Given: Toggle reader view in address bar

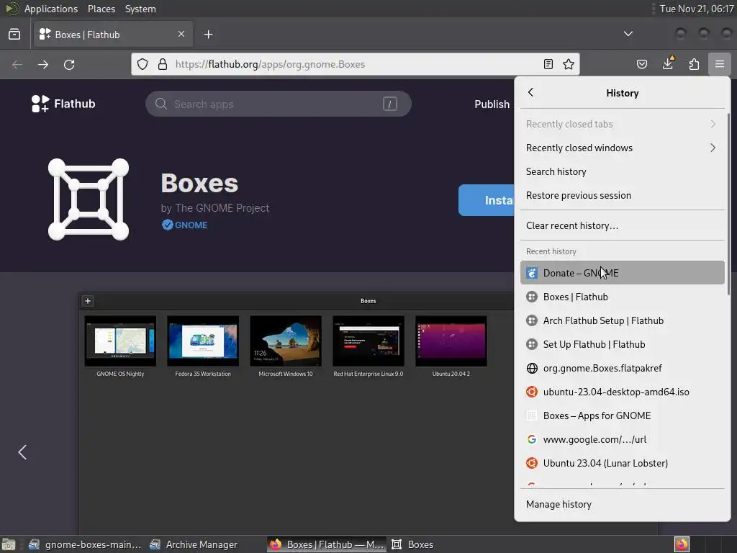Looking at the screenshot, I should point(548,64).
